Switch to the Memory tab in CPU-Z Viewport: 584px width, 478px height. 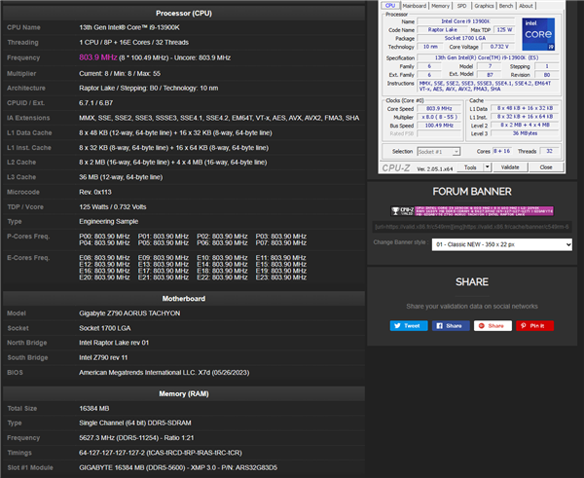point(440,6)
